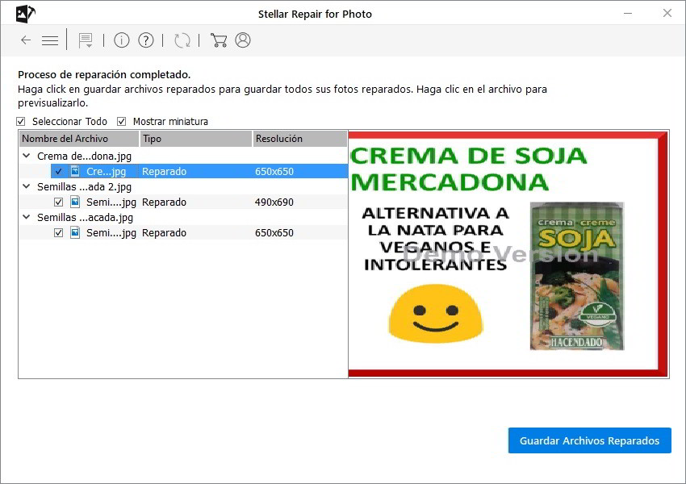Click the update refresh arrows icon
Image resolution: width=686 pixels, height=484 pixels.
(182, 40)
